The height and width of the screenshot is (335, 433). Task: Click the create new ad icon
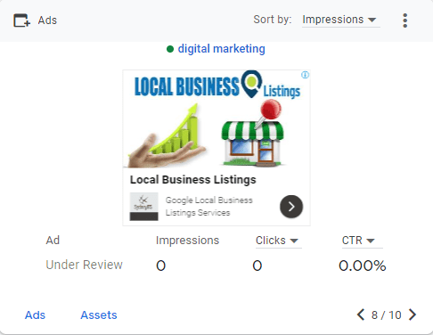[21, 20]
